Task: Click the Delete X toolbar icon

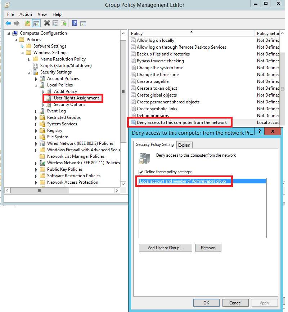Action: coord(47,23)
